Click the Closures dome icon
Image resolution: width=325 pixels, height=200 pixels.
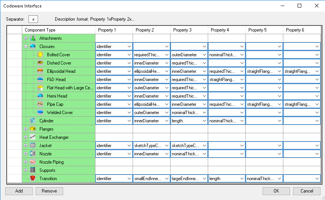click(33, 47)
